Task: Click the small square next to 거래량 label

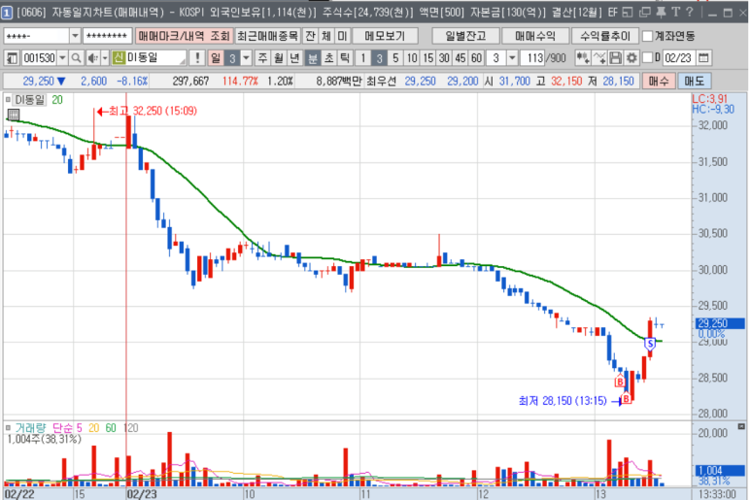Action: pos(8,428)
